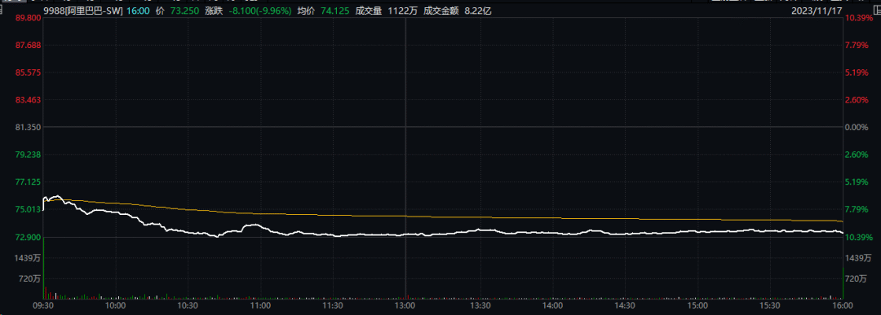Click the 13:00 time axis label
881x315 pixels.
click(405, 306)
